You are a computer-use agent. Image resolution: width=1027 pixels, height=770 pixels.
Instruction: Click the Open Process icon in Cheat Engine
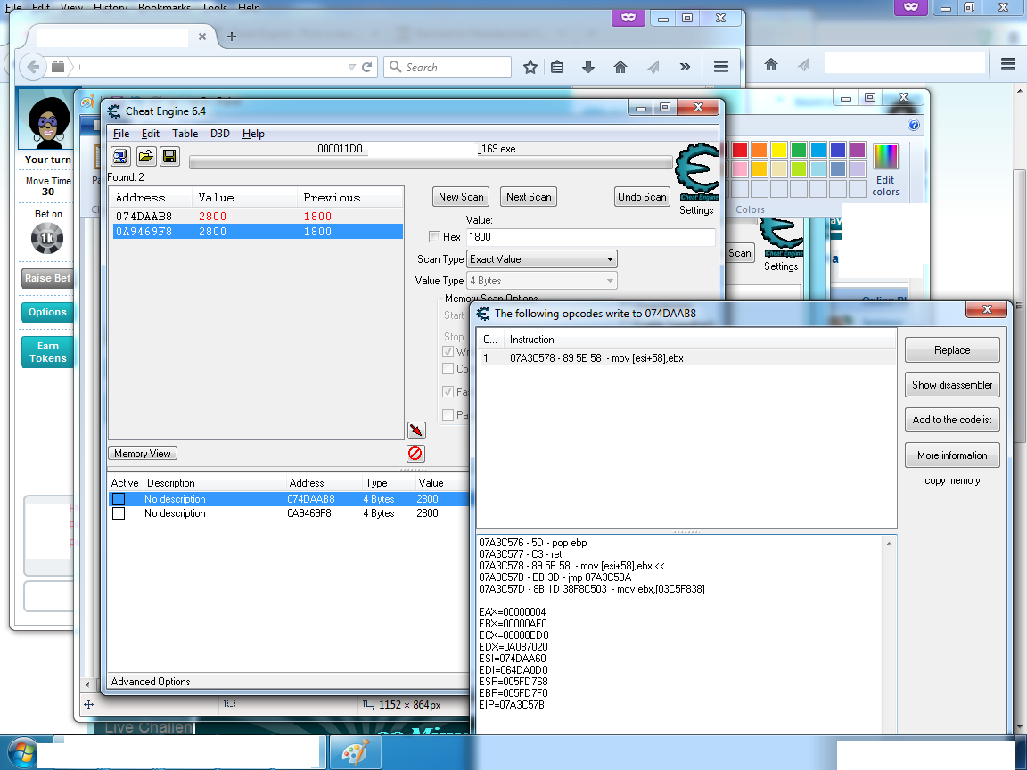[x=120, y=156]
